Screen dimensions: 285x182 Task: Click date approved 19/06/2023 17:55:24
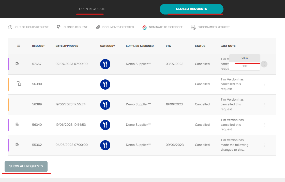[x=70, y=104]
